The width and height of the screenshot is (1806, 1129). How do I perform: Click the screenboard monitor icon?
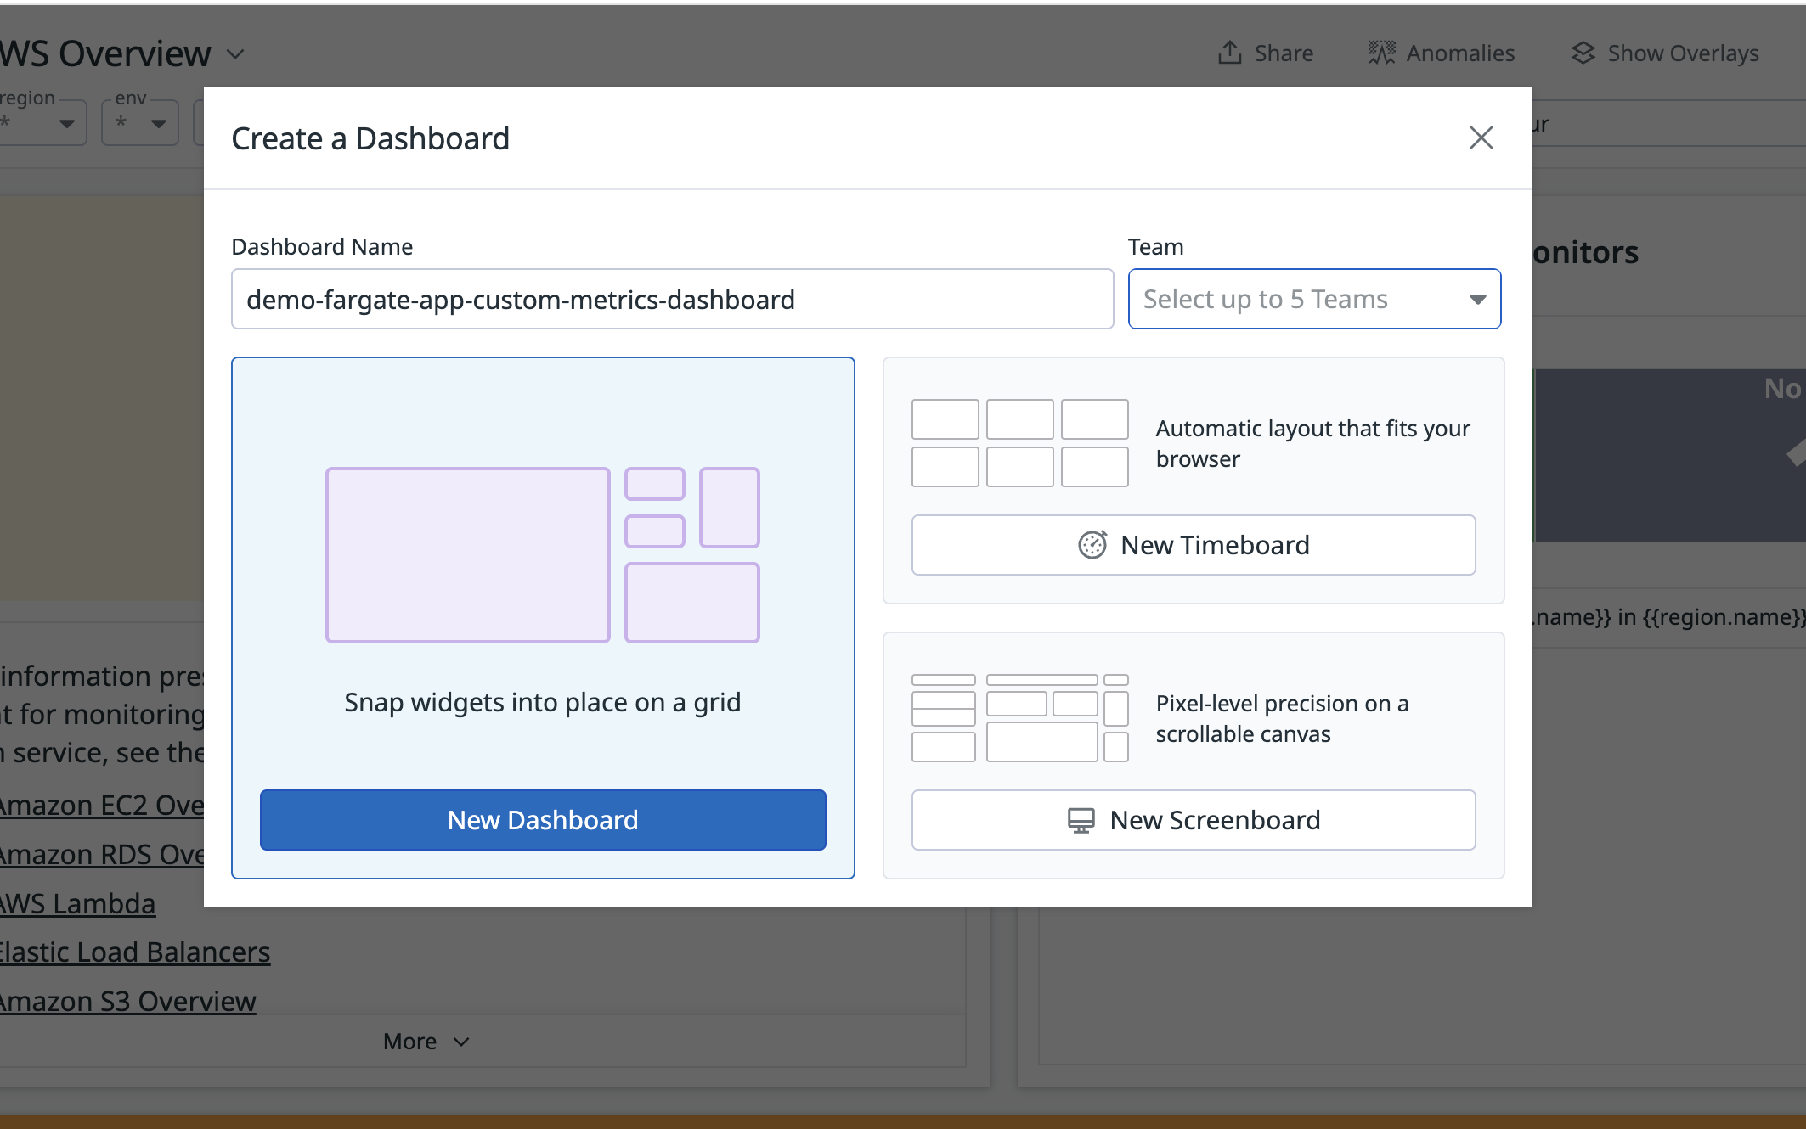tap(1081, 820)
